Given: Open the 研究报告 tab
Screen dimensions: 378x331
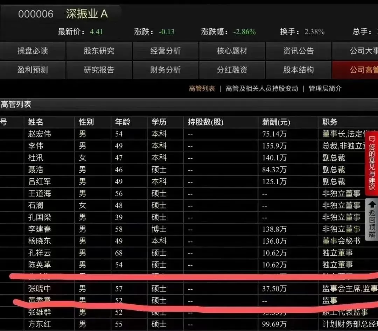Looking at the screenshot, I should [x=99, y=70].
